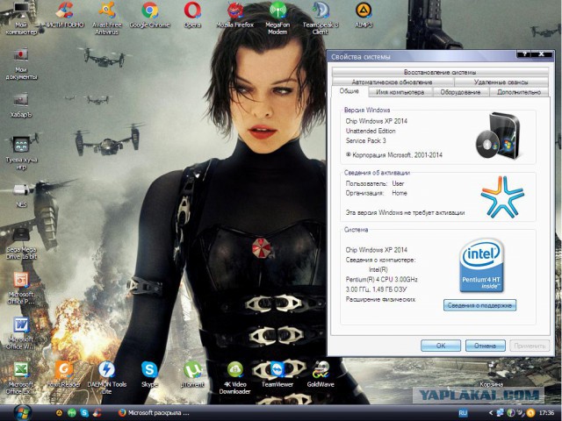562x421 pixels.
Task: Click text Unattended Edition
Action: (x=371, y=131)
